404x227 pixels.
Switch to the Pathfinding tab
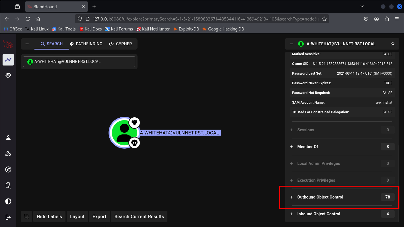point(86,44)
